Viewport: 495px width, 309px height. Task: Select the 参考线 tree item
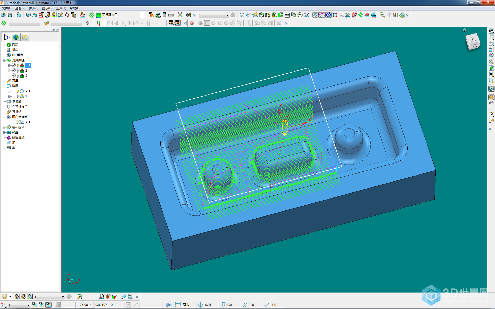pyautogui.click(x=17, y=101)
